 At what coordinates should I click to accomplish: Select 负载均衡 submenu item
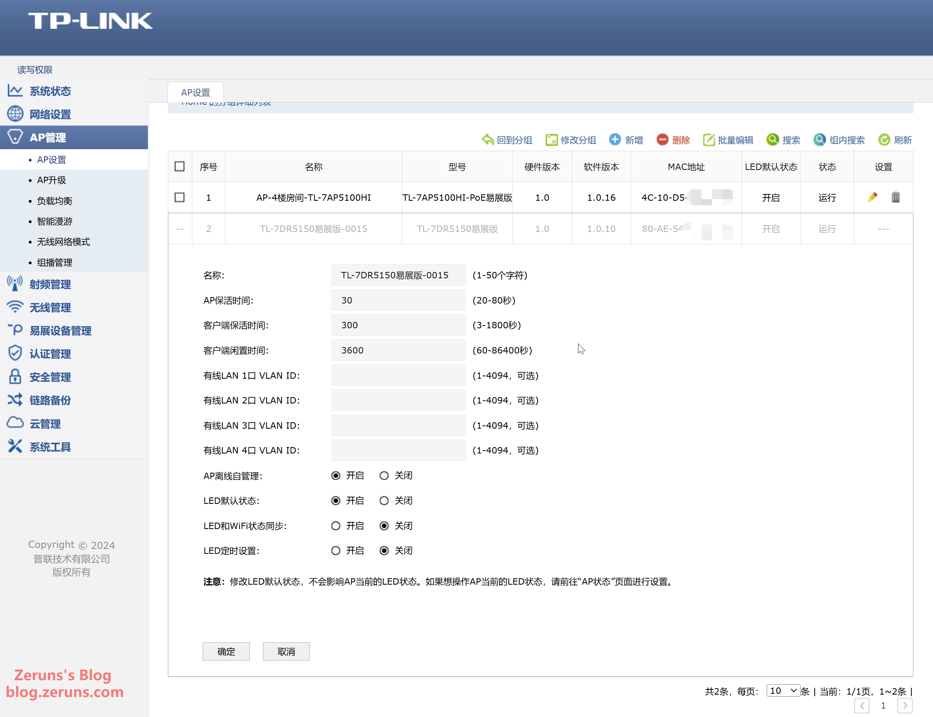55,201
